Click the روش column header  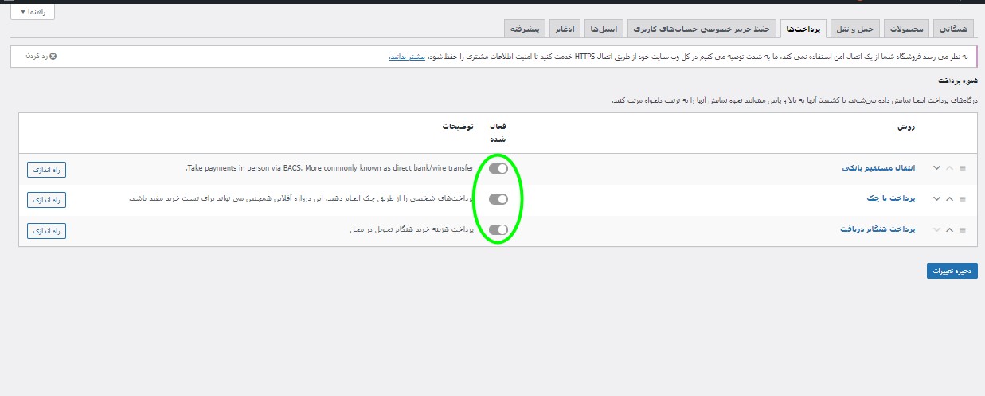point(907,127)
